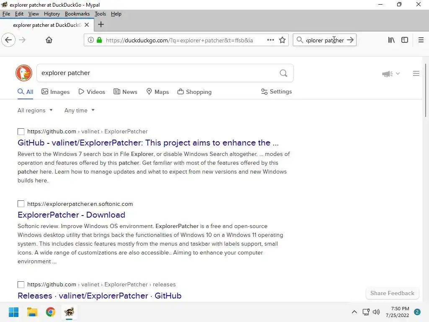Image resolution: width=429 pixels, height=322 pixels.
Task: Close the explorer patcher tab
Action: click(87, 25)
